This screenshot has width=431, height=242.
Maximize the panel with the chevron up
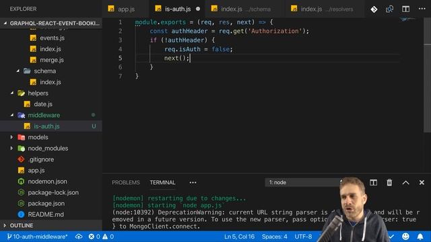click(x=405, y=182)
